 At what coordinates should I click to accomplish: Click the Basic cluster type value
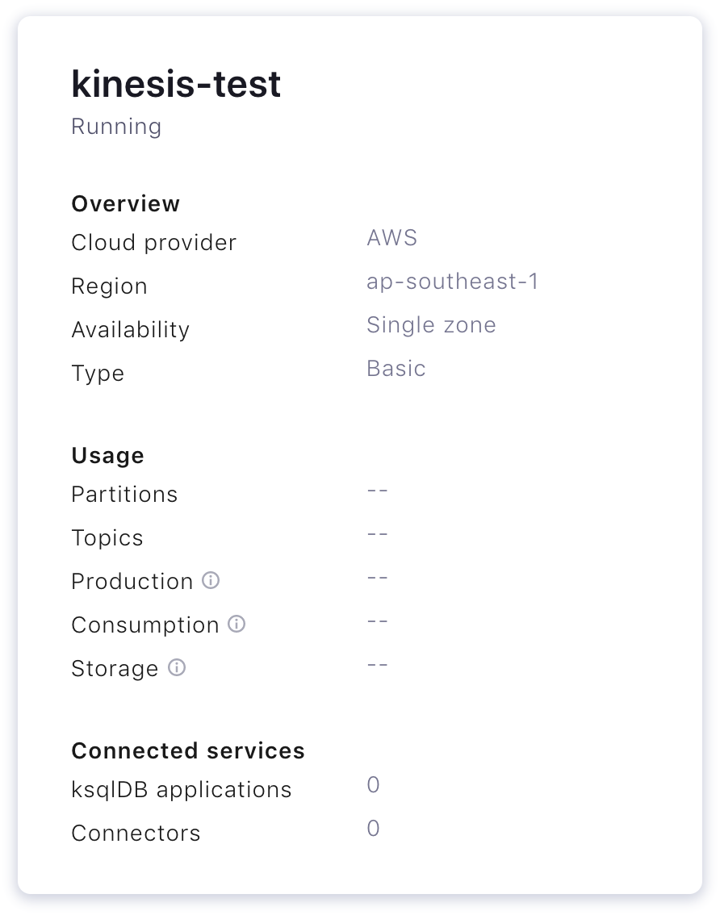[396, 368]
